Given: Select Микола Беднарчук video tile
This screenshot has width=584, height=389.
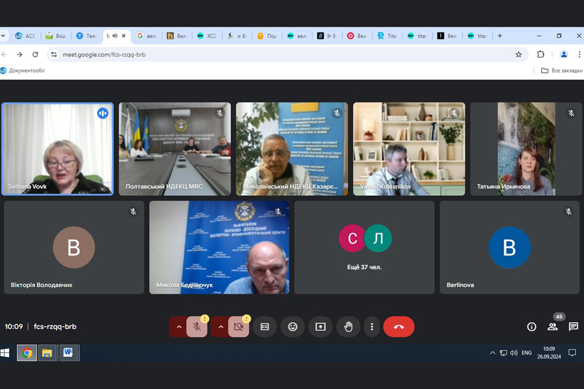Looking at the screenshot, I should [219, 247].
